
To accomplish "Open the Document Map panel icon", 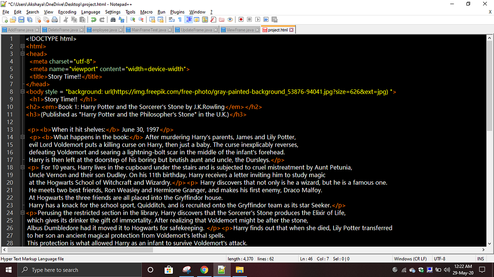I will tap(205, 19).
